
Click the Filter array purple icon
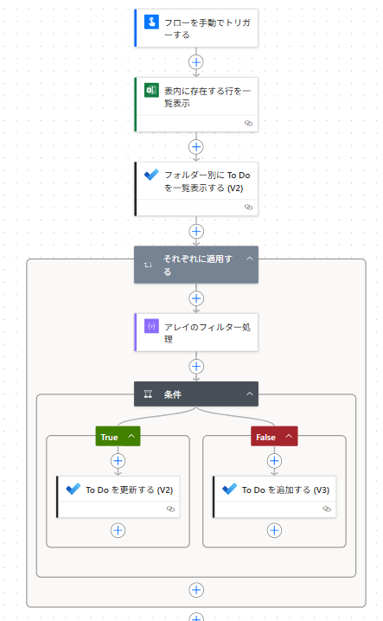151,326
